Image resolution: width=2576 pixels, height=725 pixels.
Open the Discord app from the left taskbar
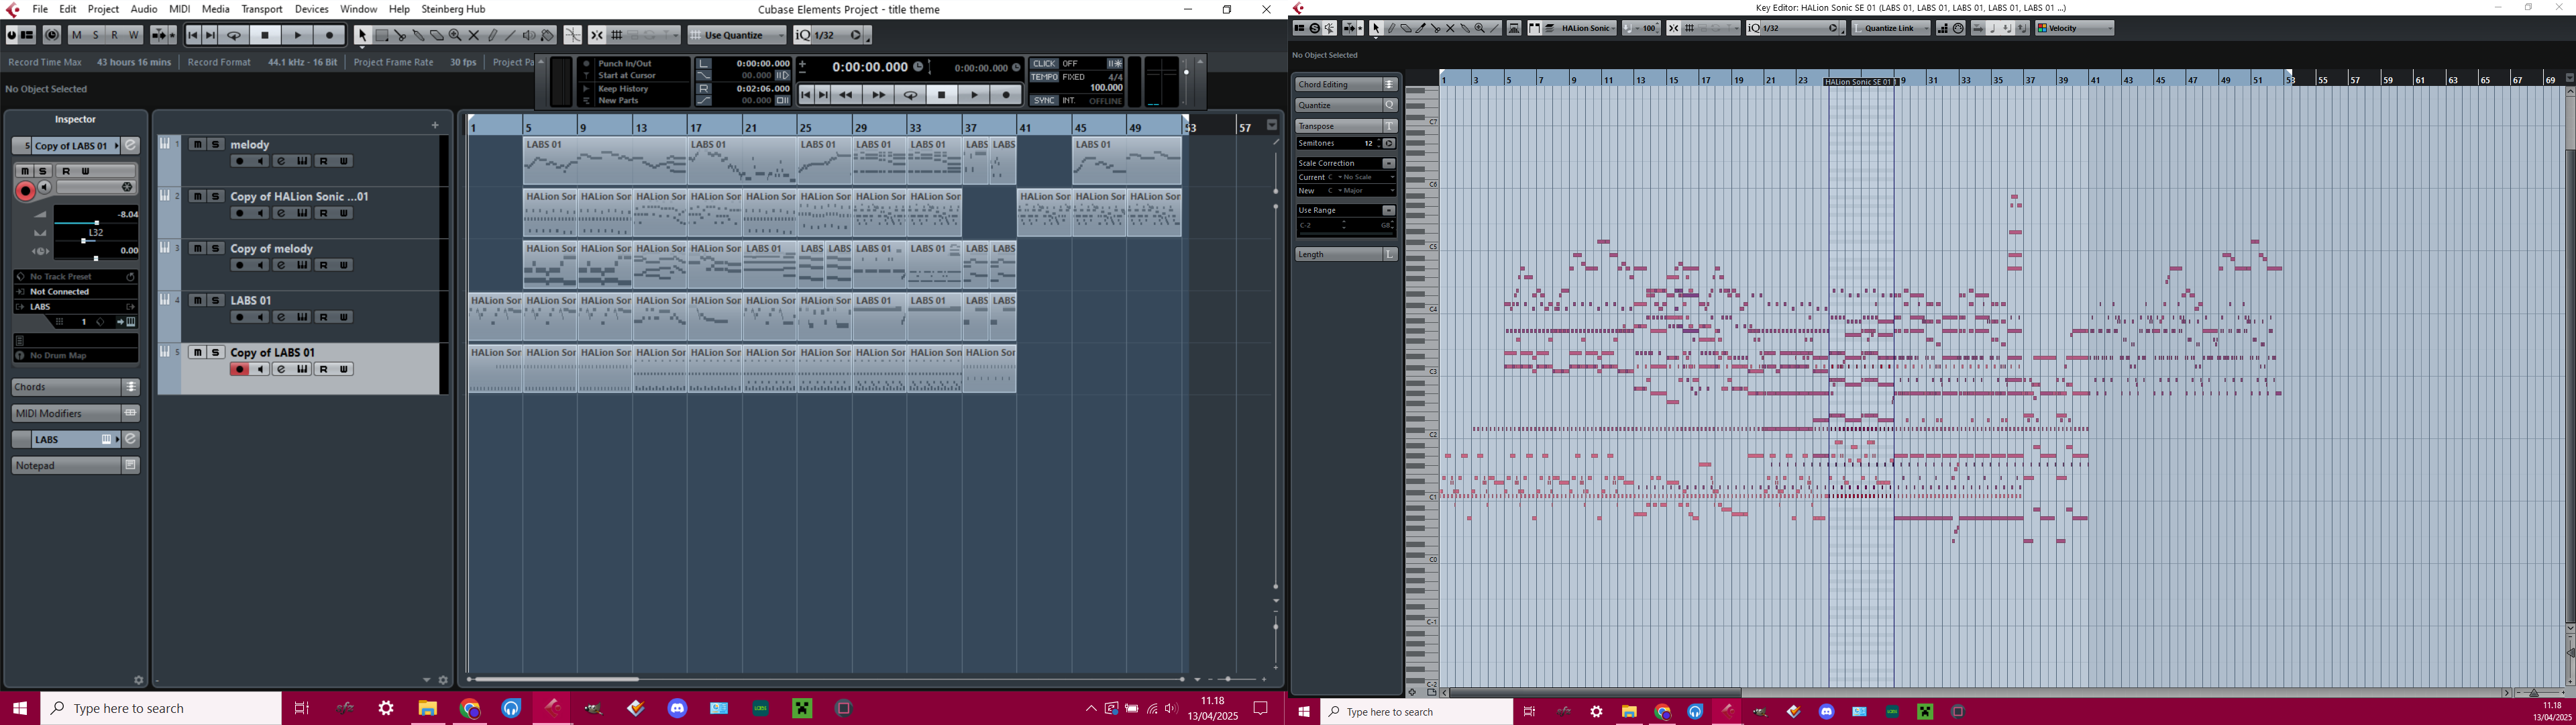coord(678,708)
